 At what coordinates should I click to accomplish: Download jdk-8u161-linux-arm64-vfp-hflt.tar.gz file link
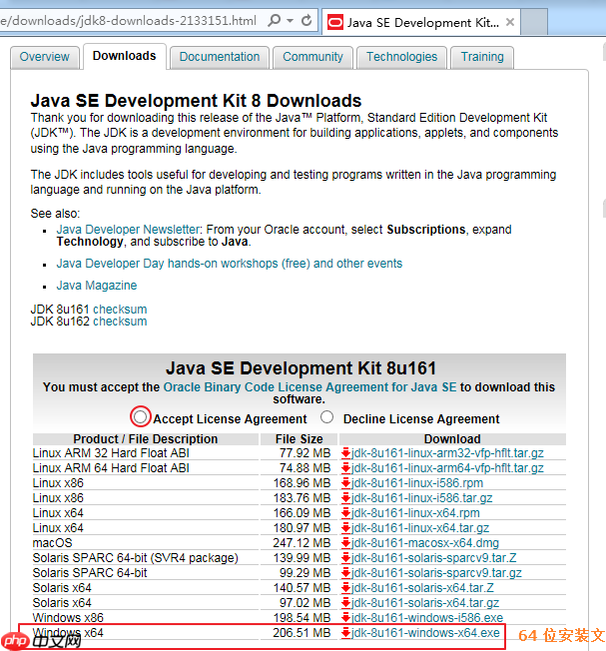point(447,468)
